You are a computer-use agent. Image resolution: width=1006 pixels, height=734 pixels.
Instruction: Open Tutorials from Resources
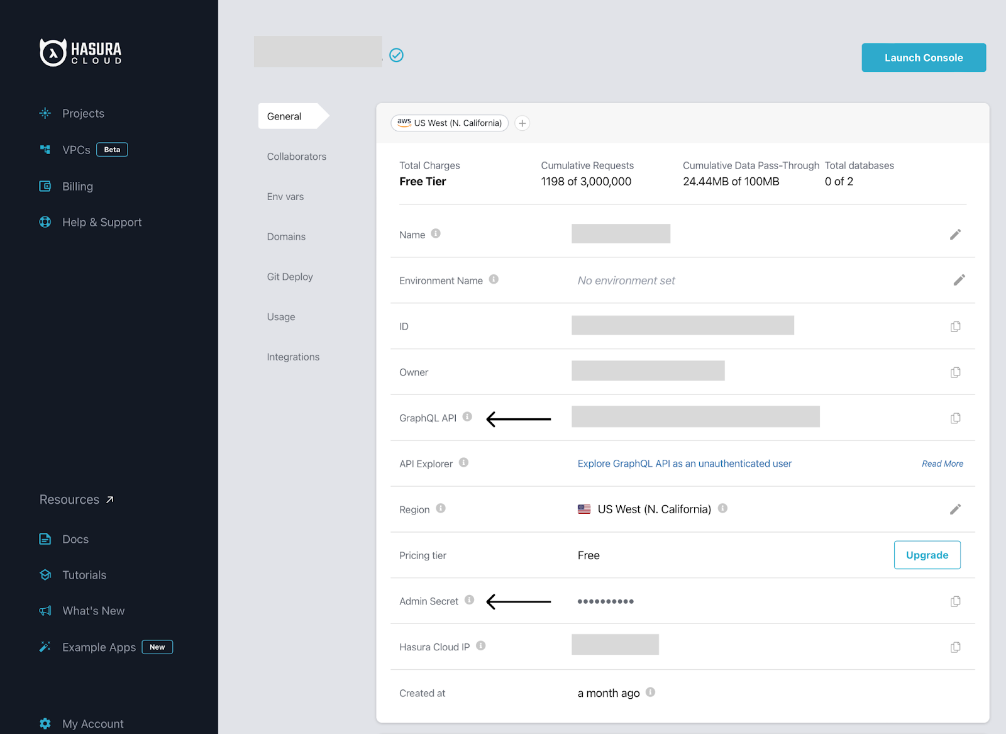point(84,575)
